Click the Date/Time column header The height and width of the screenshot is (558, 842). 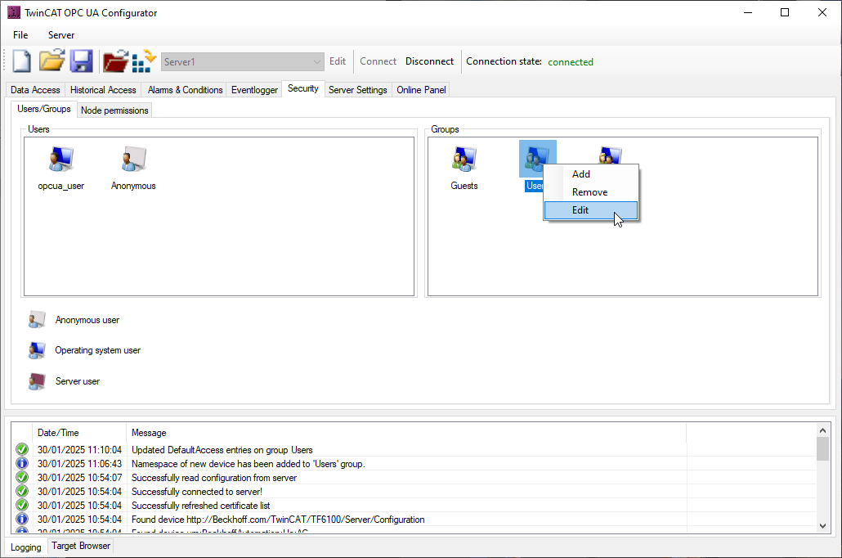pyautogui.click(x=58, y=433)
